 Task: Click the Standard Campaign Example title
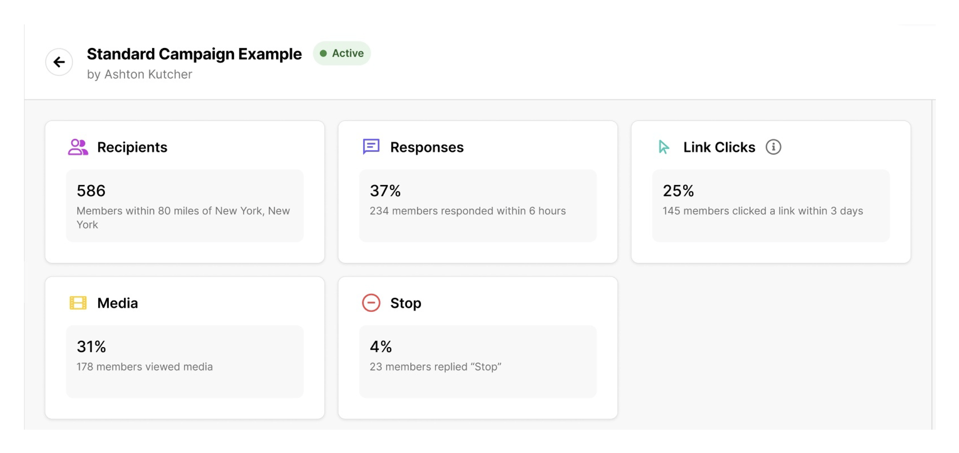point(194,54)
